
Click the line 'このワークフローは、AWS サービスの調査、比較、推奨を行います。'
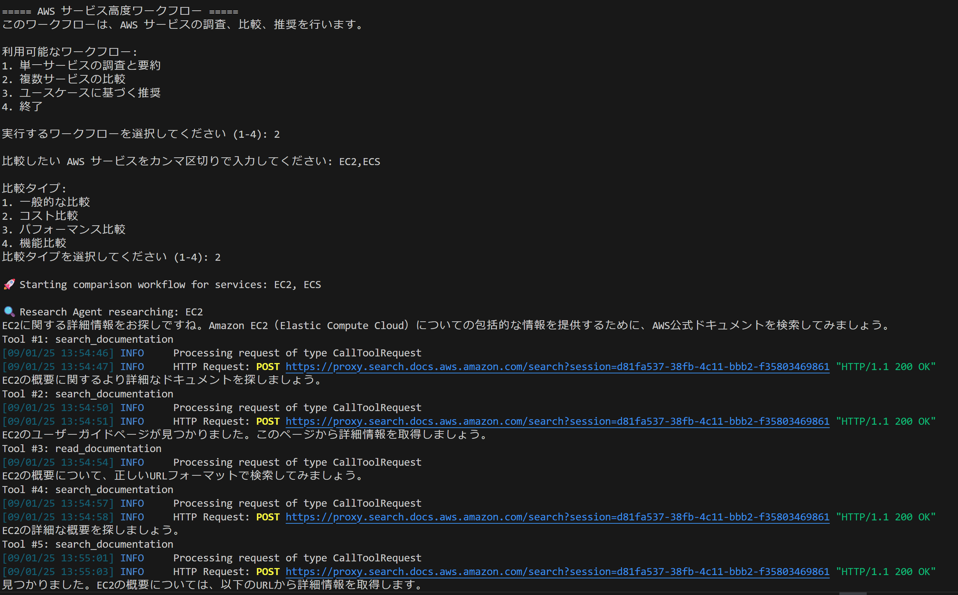click(x=183, y=25)
